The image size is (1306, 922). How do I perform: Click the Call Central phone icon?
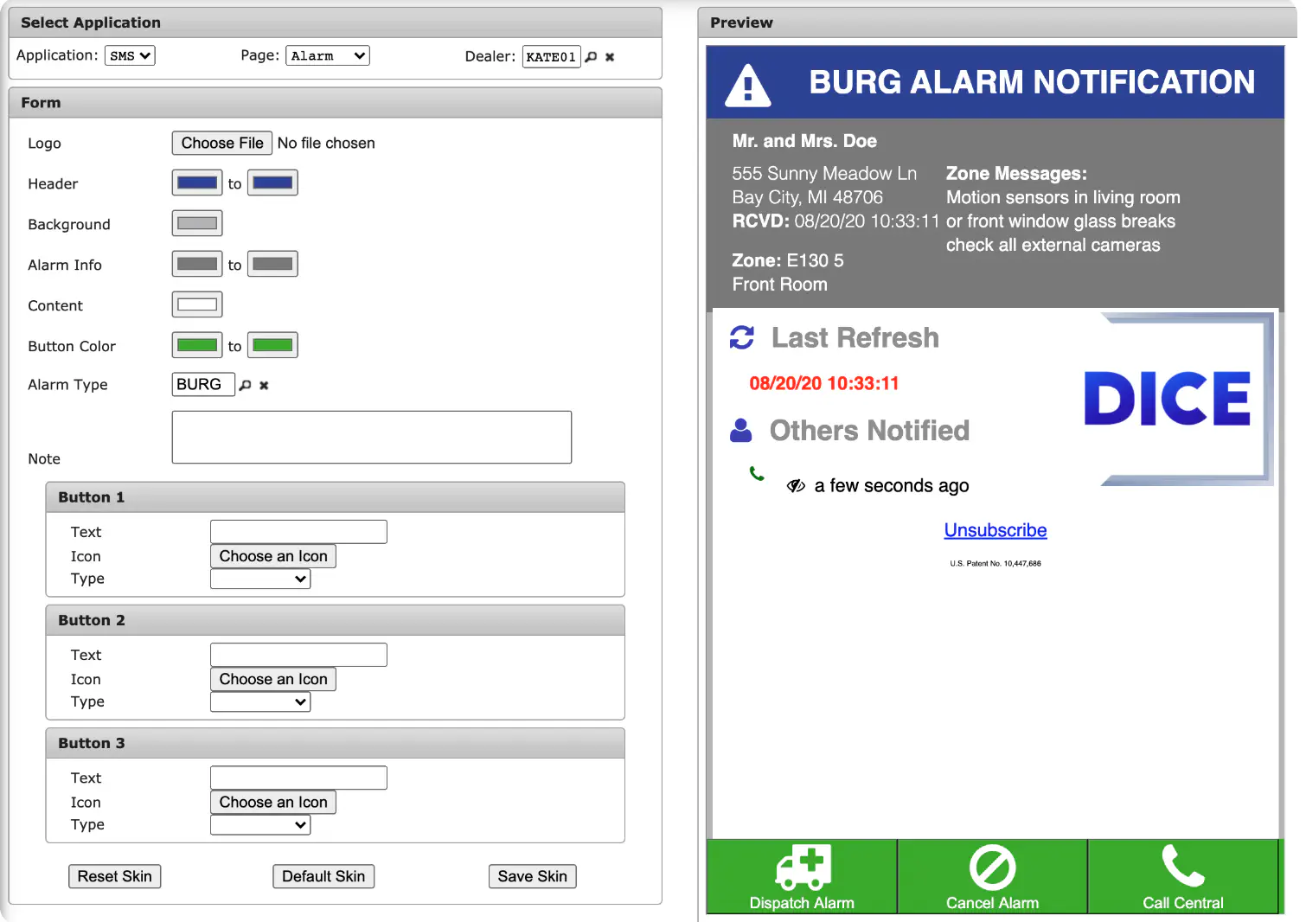(x=1183, y=866)
